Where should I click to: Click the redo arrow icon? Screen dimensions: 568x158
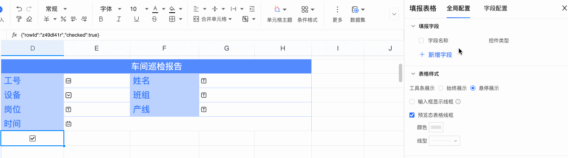point(29,9)
